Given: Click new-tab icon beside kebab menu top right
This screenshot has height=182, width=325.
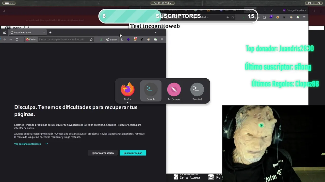Looking at the screenshot, I should [x=314, y=11].
